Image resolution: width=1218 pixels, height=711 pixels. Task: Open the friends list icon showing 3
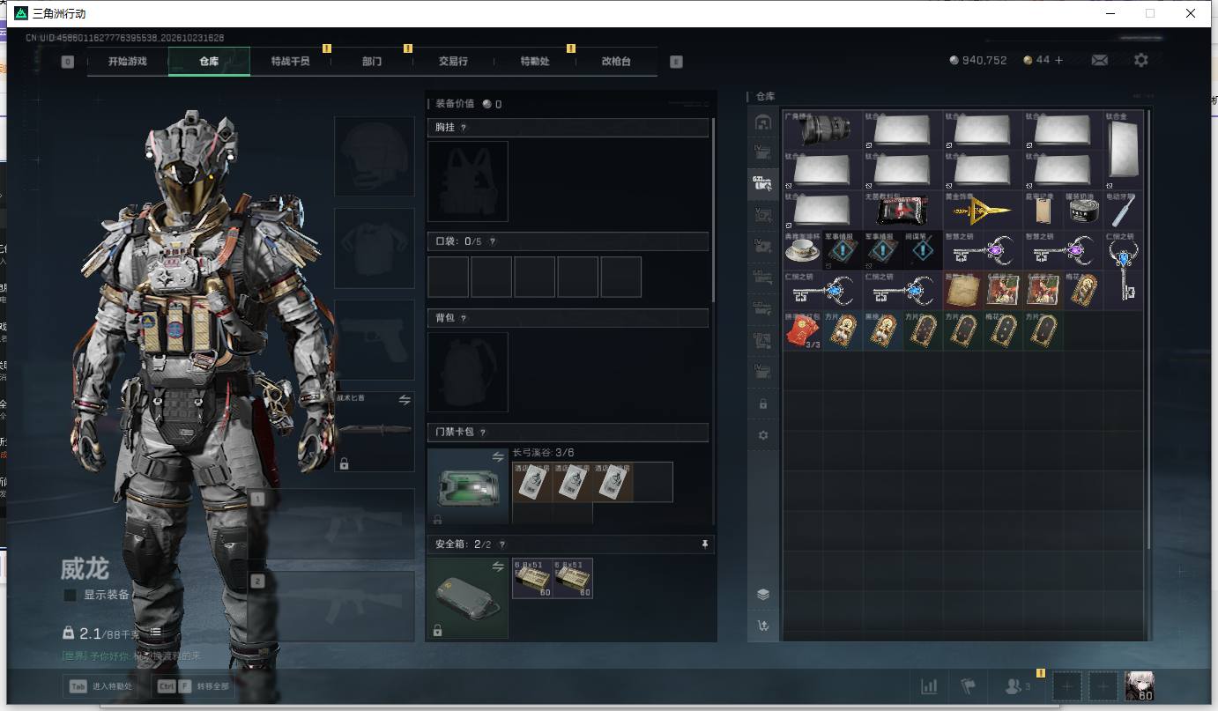(x=1018, y=686)
